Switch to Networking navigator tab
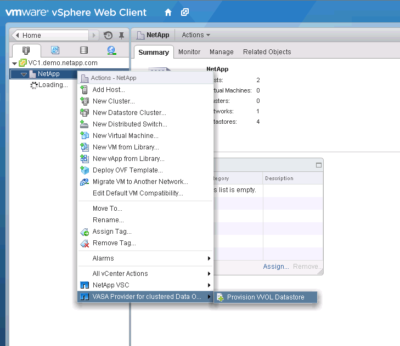 [x=111, y=50]
